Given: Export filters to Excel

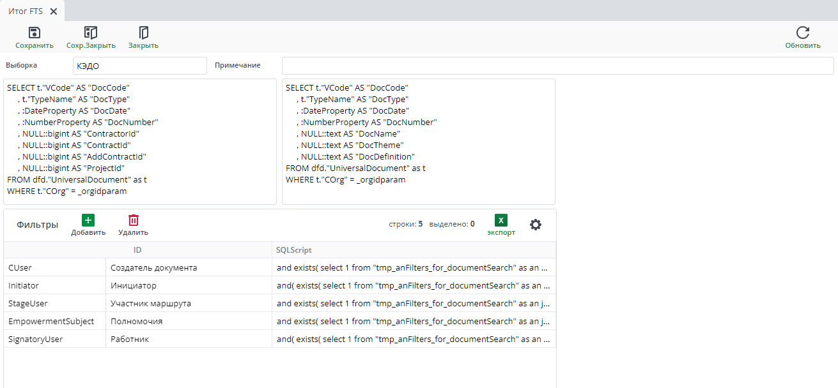Looking at the screenshot, I should 501,220.
